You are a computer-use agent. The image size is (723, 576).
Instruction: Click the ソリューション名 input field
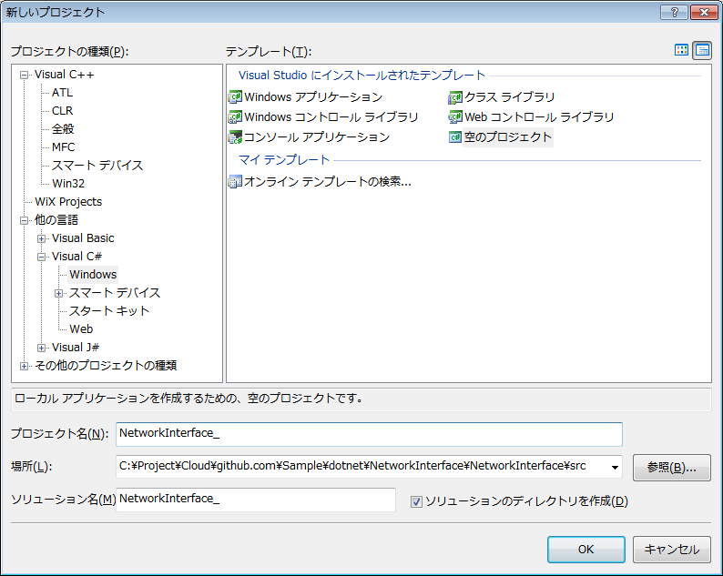coord(256,500)
